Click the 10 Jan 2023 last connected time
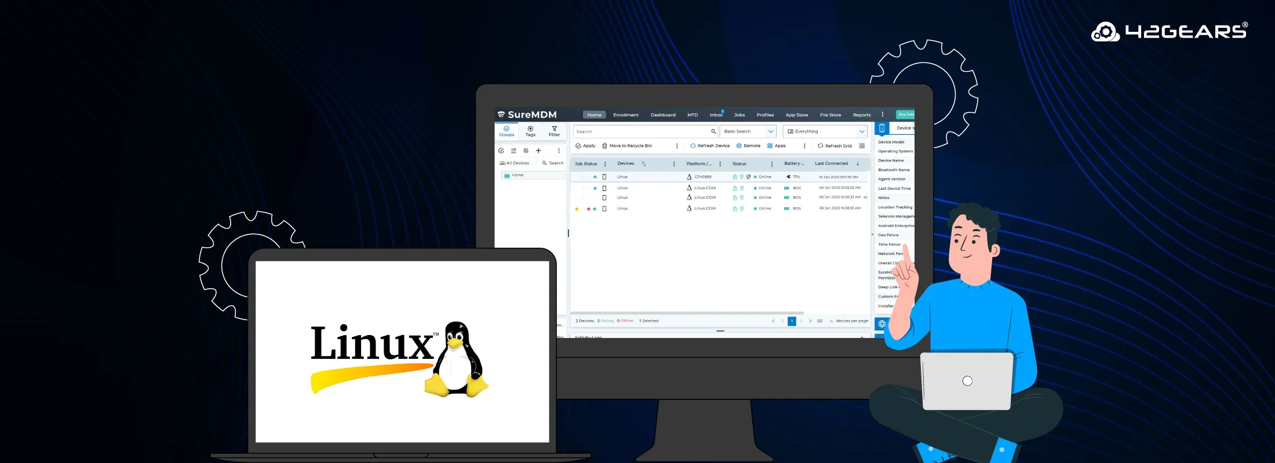 pyautogui.click(x=839, y=177)
